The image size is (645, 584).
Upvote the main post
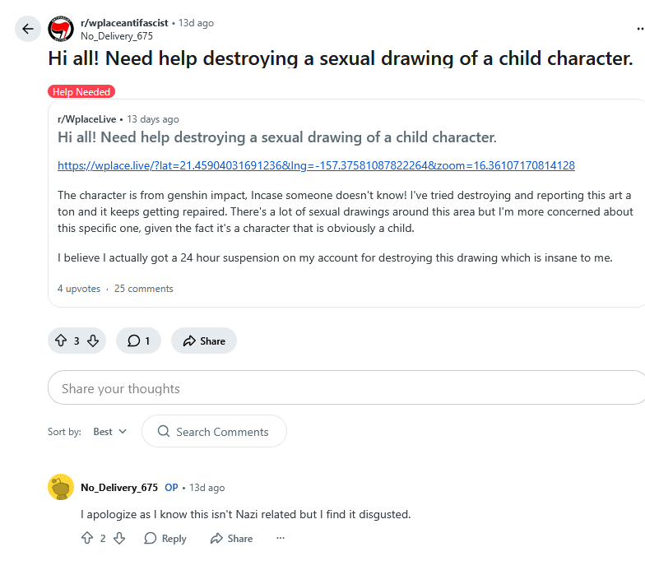[60, 341]
